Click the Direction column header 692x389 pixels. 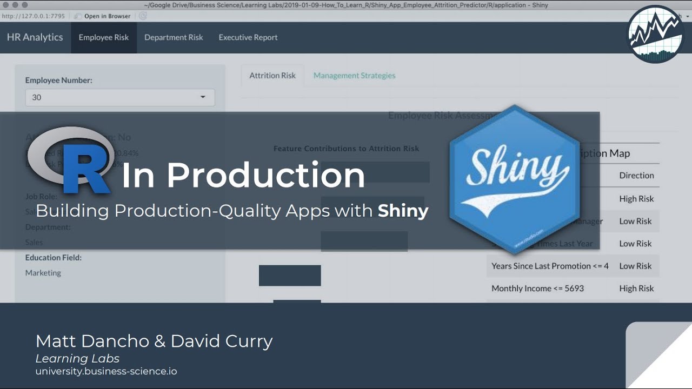click(637, 176)
